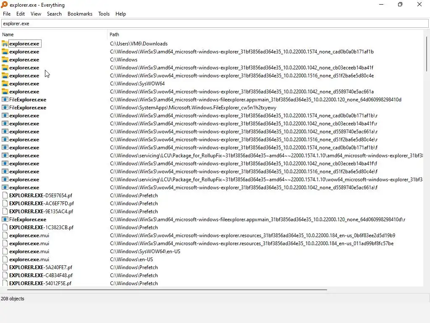Image resolution: width=430 pixels, height=323 pixels.
Task: Click path C:\Windows\SystemApps\Microsoft.Windows.FileExplorer_cw5n1h2txyewy
Action: (193, 107)
